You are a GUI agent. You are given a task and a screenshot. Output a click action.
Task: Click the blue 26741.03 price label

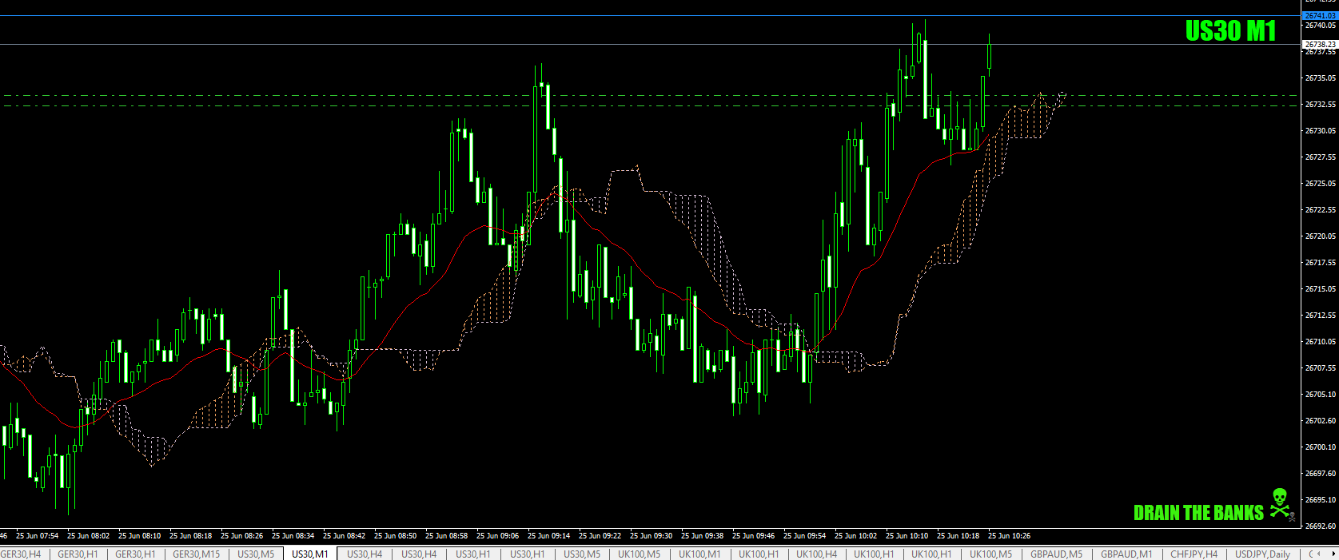coord(1320,16)
